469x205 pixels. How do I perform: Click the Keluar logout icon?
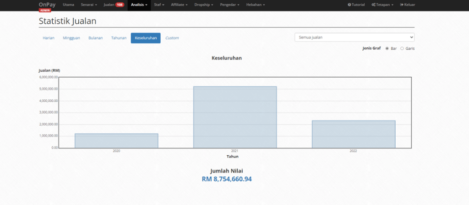tap(401, 5)
